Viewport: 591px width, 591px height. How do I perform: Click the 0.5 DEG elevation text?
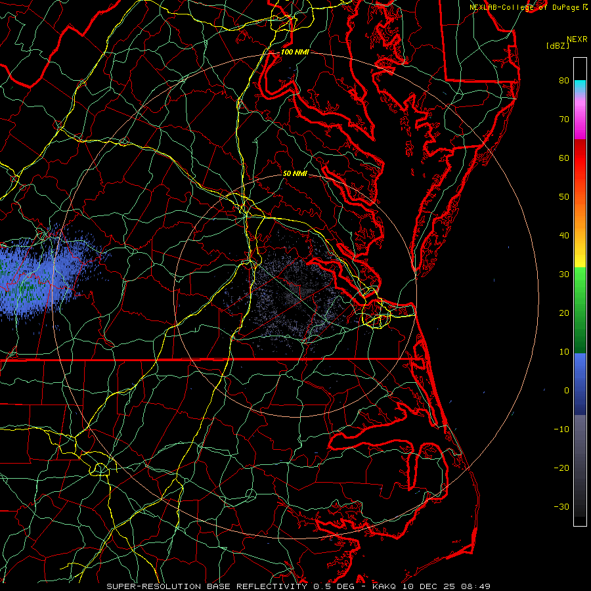334,586
